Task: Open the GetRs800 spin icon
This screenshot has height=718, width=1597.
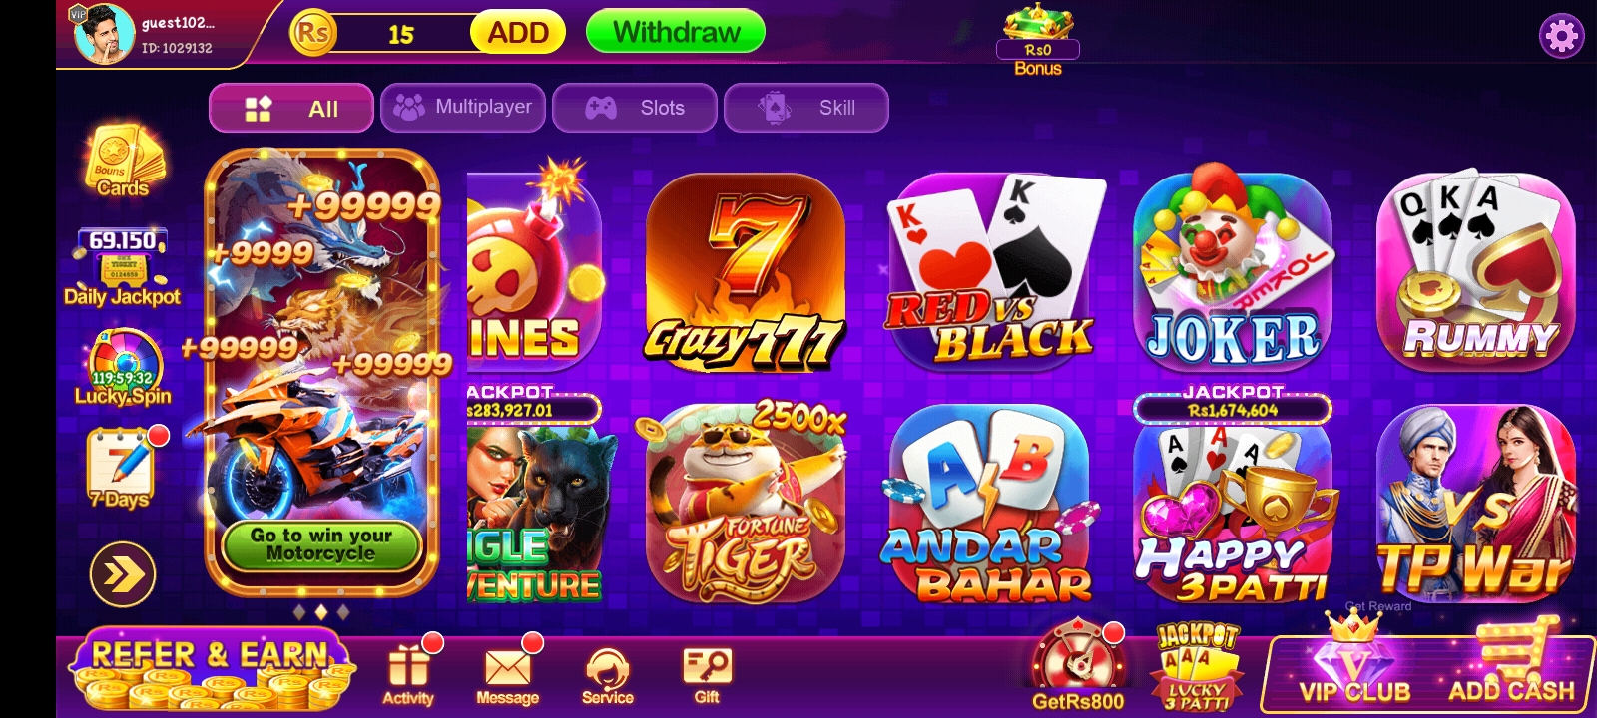Action: click(1078, 666)
